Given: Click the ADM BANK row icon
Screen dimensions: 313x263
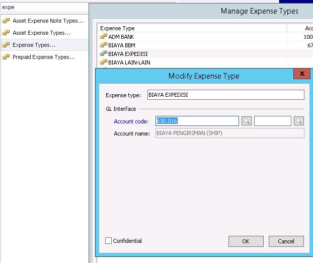Looking at the screenshot, I should click(104, 37).
